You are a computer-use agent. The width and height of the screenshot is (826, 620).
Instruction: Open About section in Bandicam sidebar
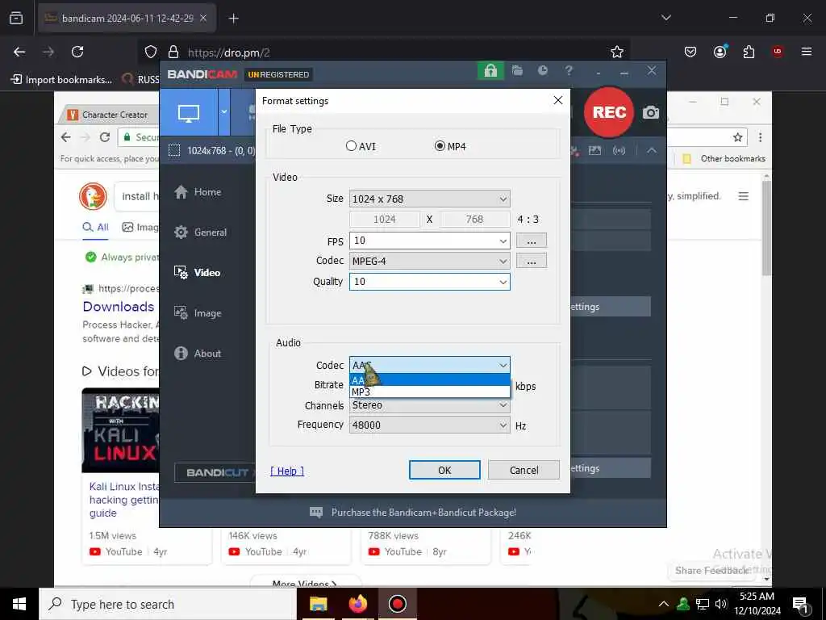[x=198, y=354]
